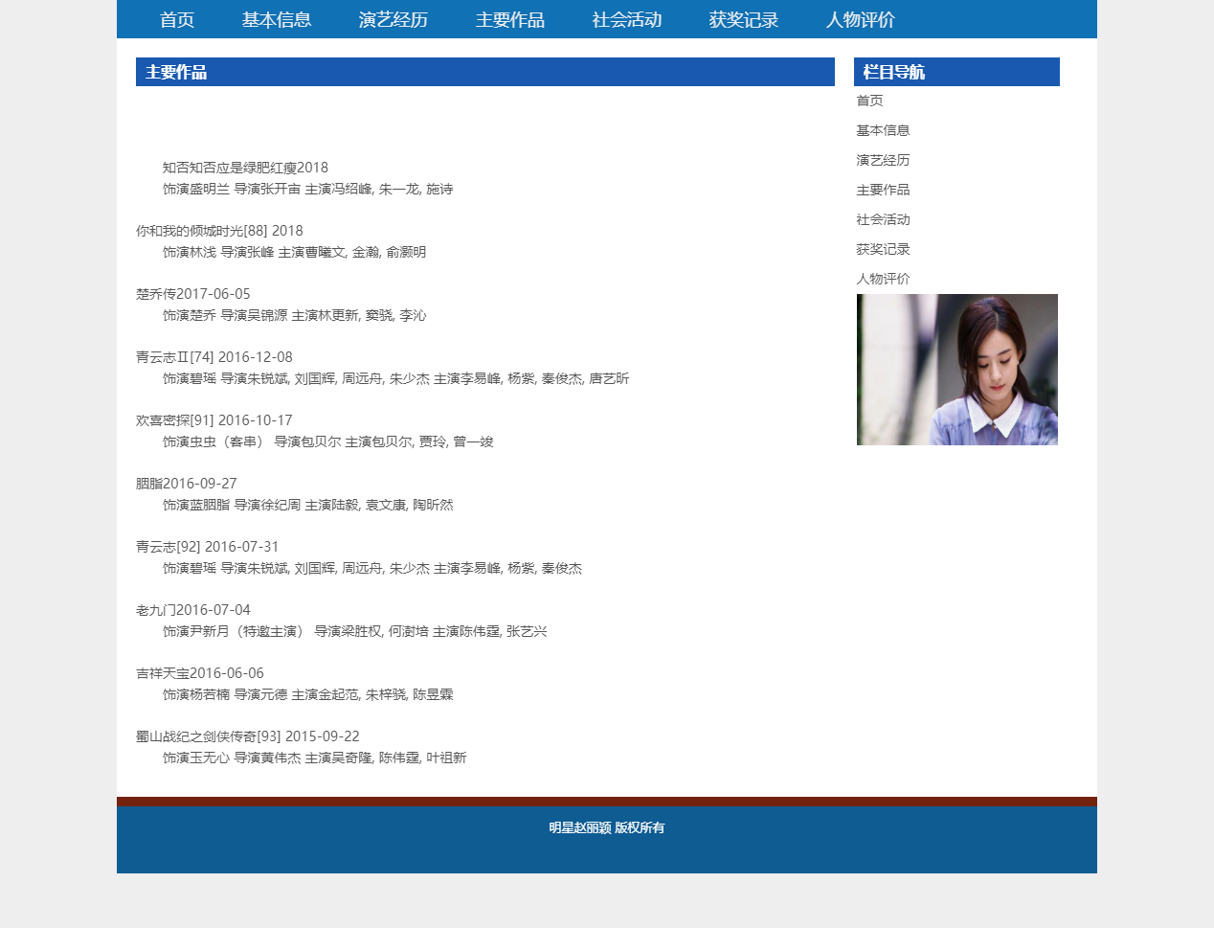Click sidebar link 获奖记录
The image size is (1214, 928).
click(x=883, y=249)
